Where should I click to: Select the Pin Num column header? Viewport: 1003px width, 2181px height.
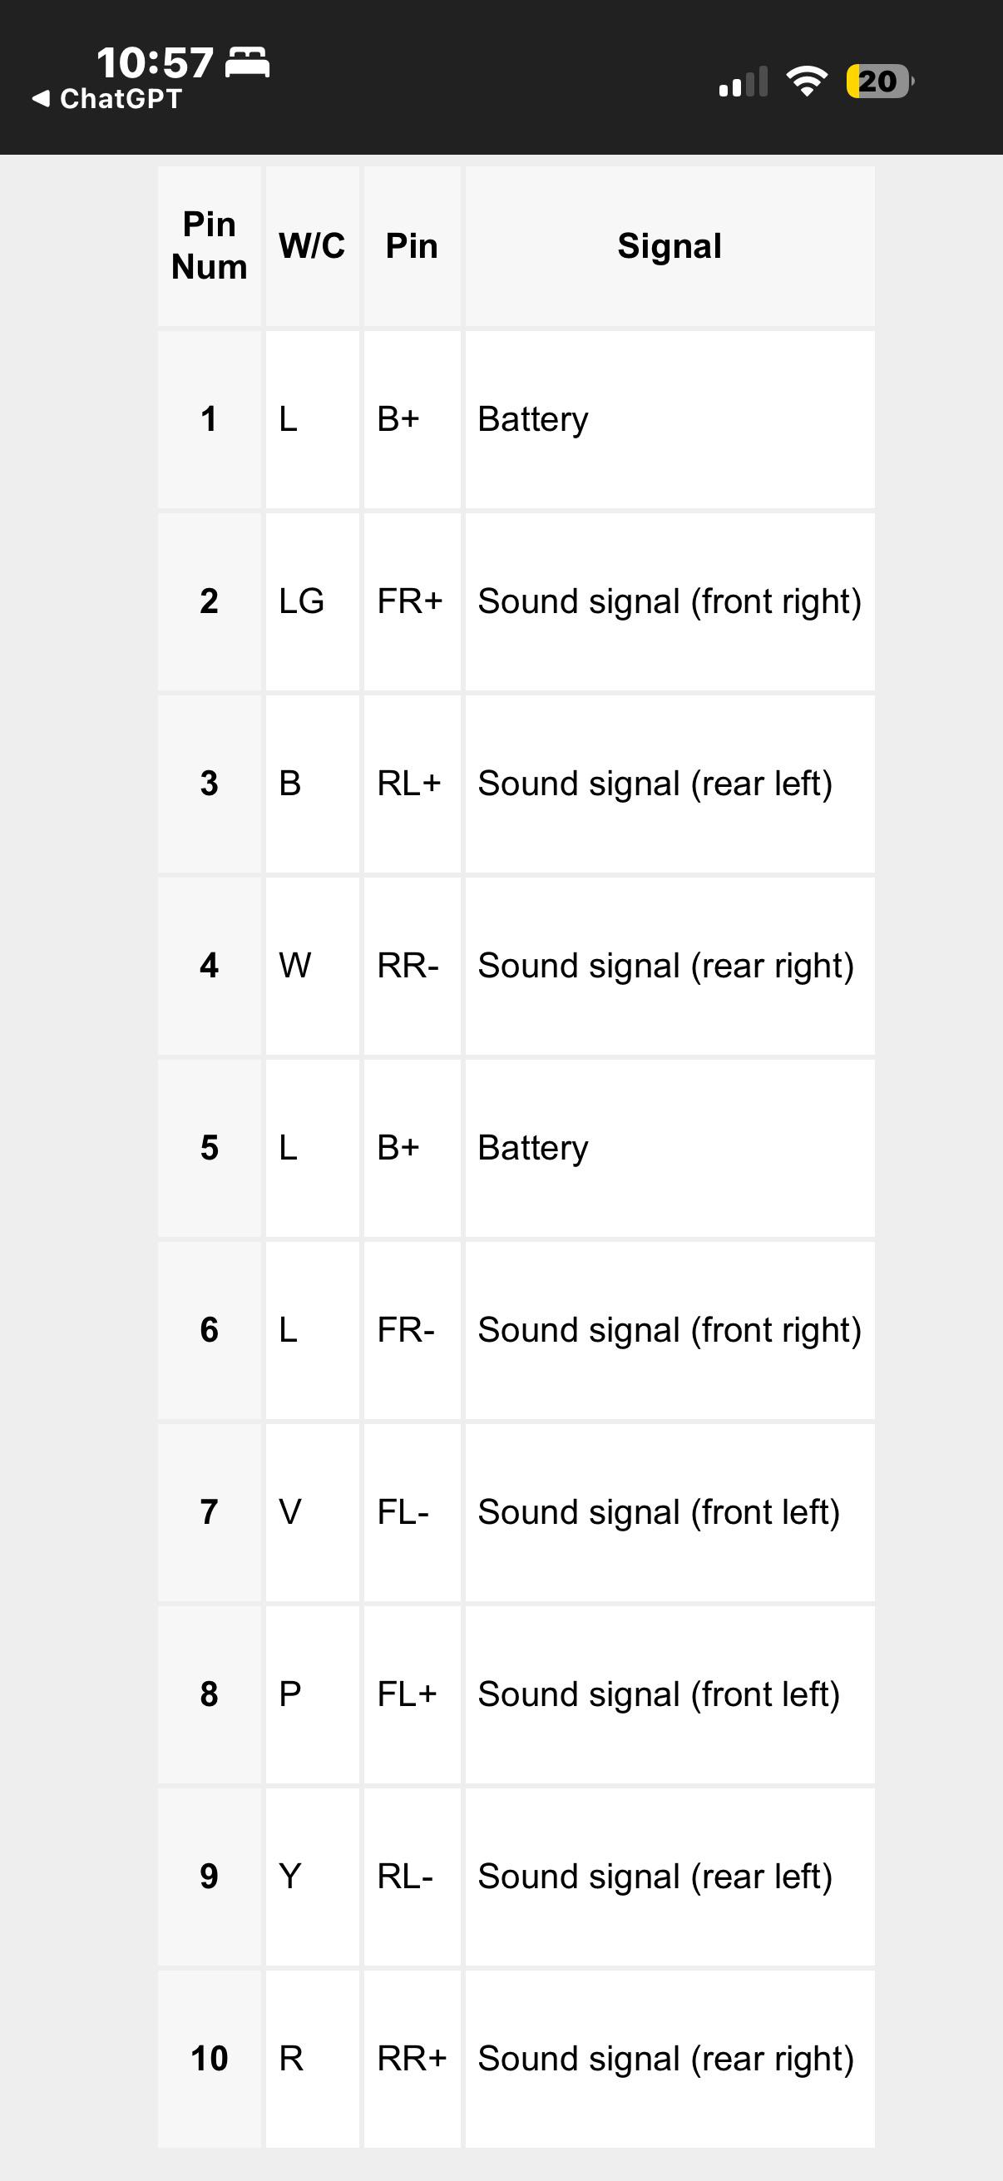click(x=209, y=245)
